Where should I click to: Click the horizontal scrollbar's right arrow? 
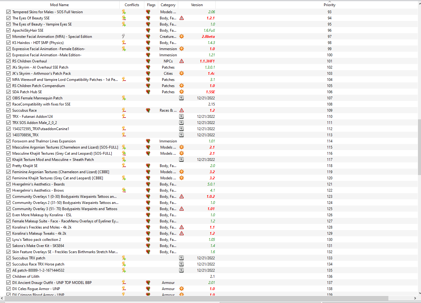(415, 298)
